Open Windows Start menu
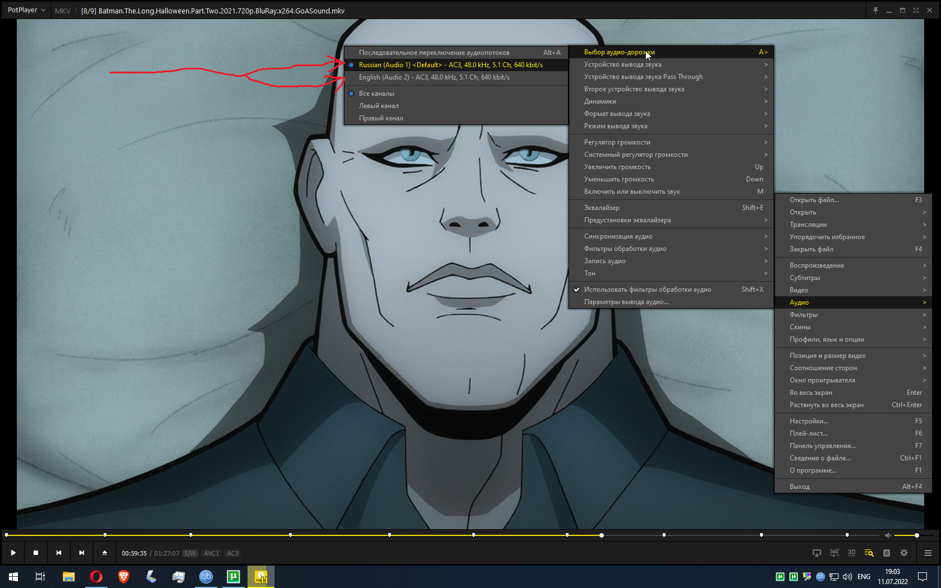Viewport: 941px width, 588px height. pyautogui.click(x=13, y=577)
